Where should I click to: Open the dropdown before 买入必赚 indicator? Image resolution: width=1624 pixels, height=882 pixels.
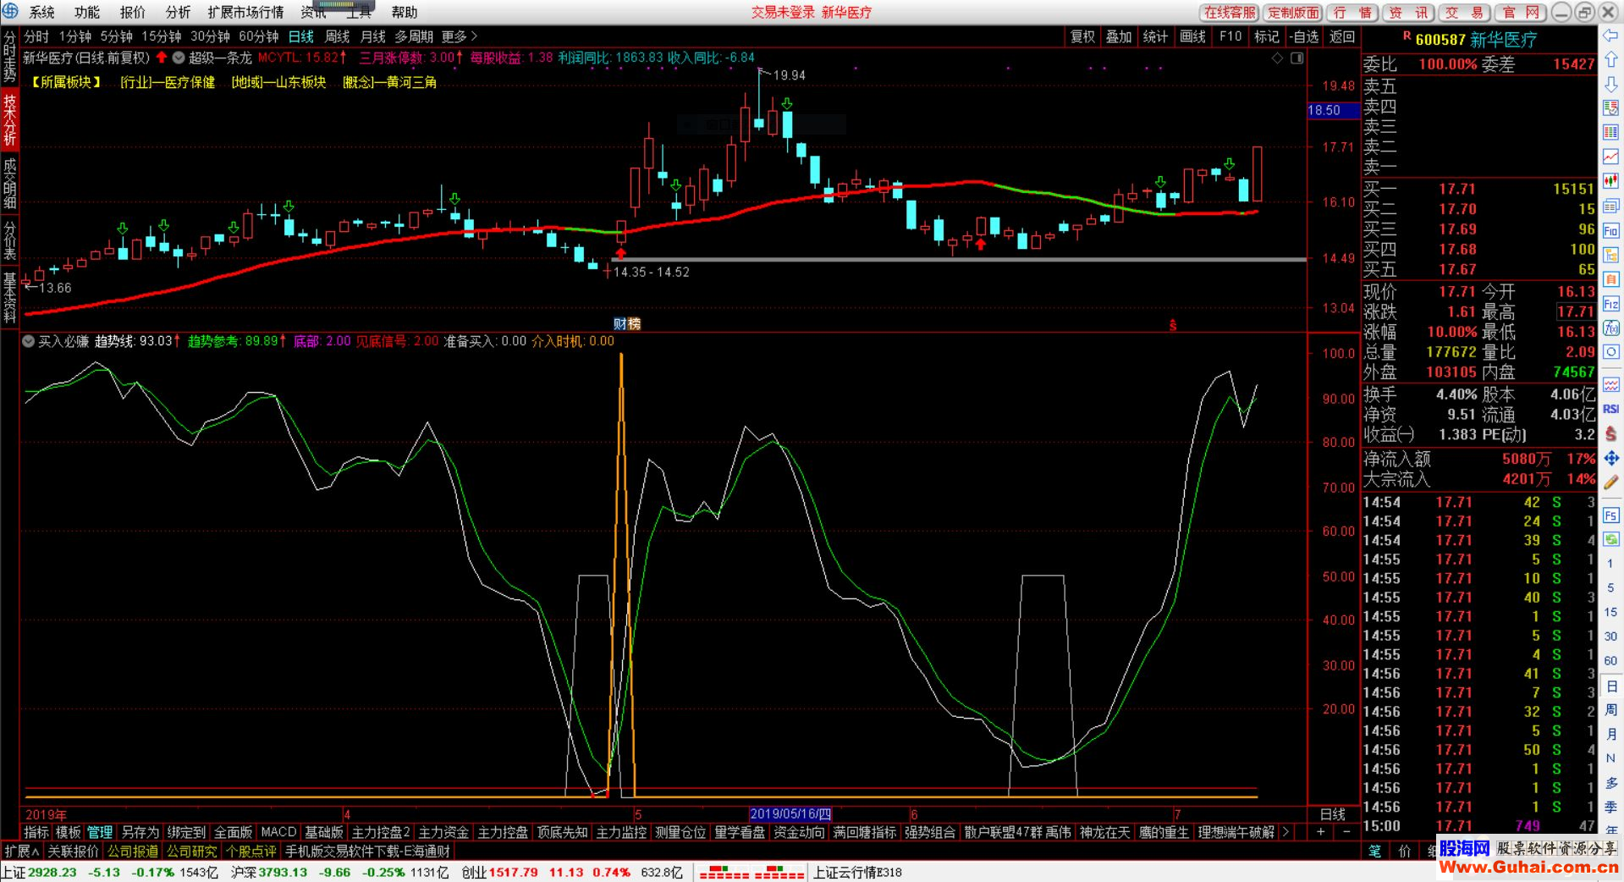click(x=28, y=341)
